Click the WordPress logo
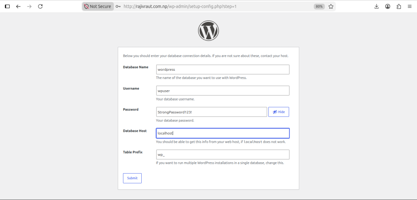The width and height of the screenshot is (417, 200). (x=208, y=30)
